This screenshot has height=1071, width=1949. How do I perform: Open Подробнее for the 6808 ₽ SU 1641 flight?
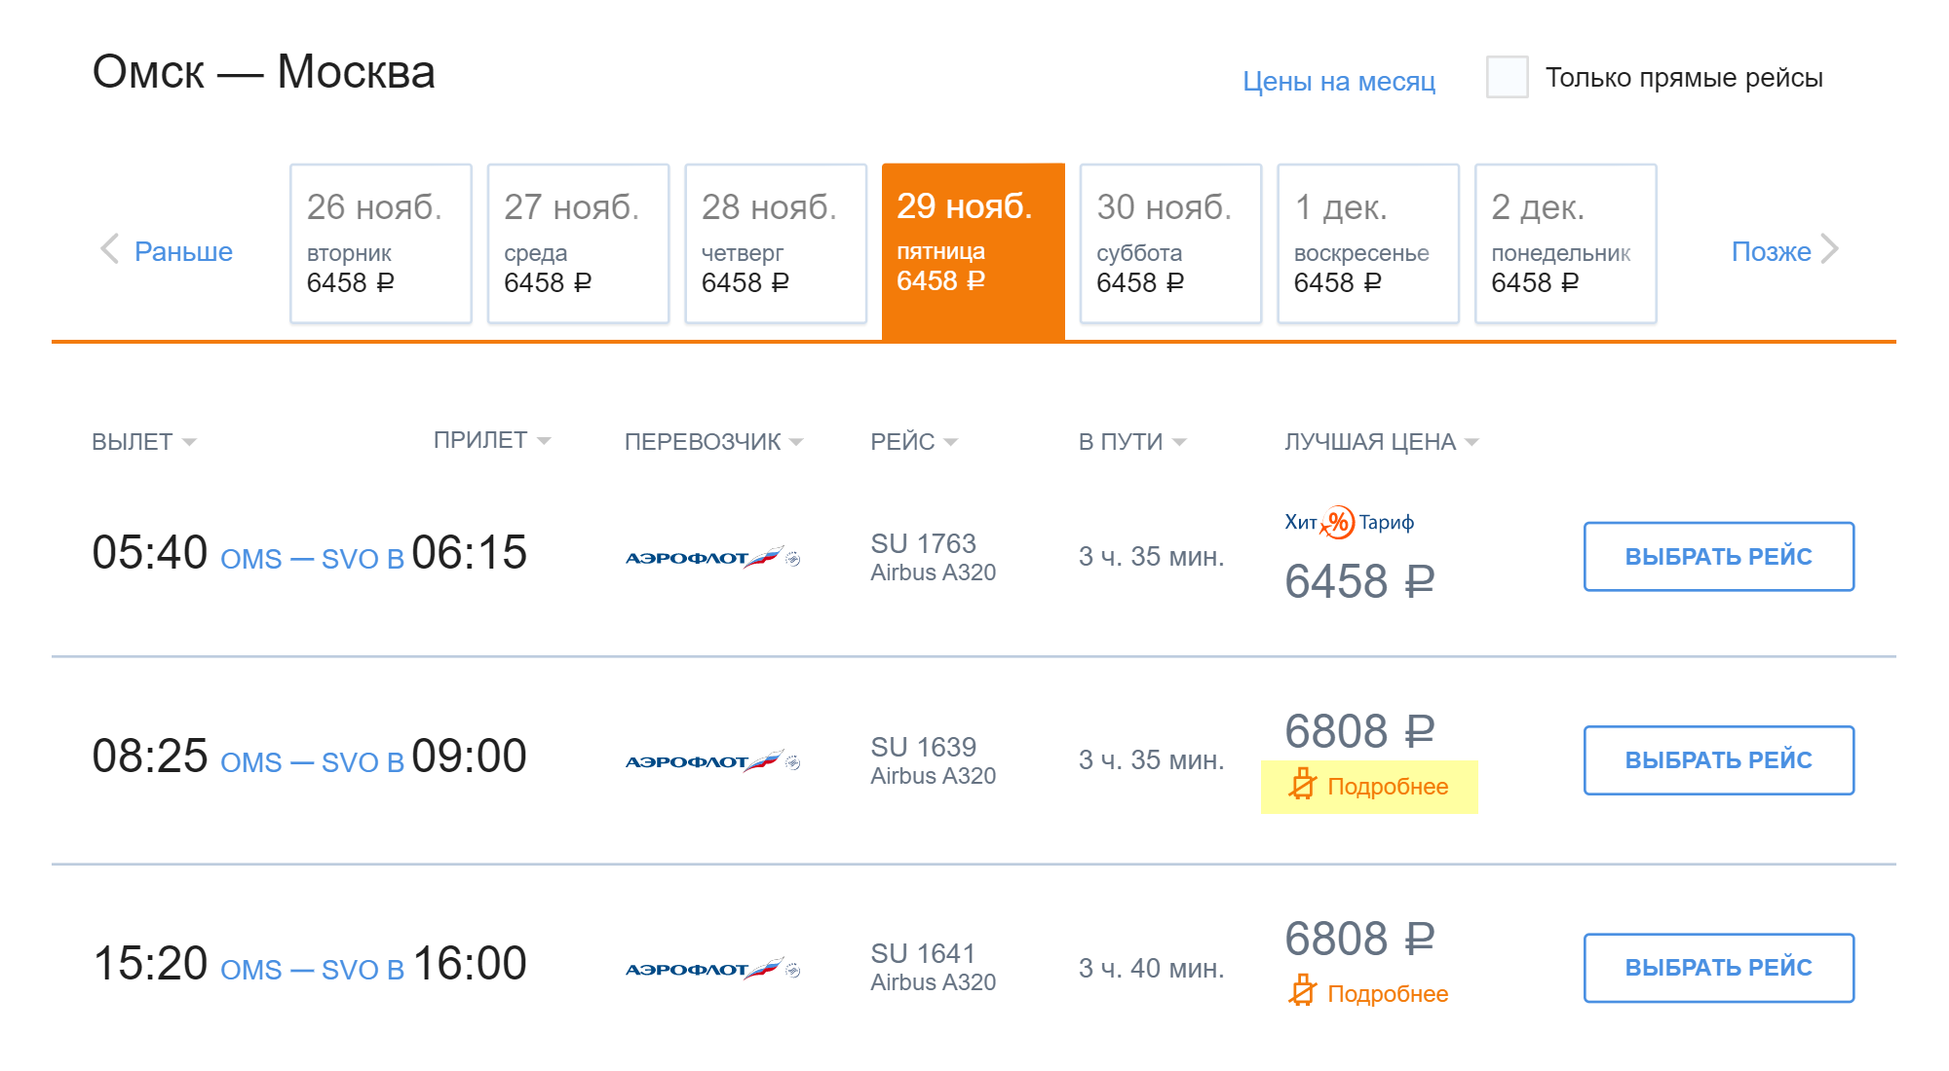[1388, 993]
